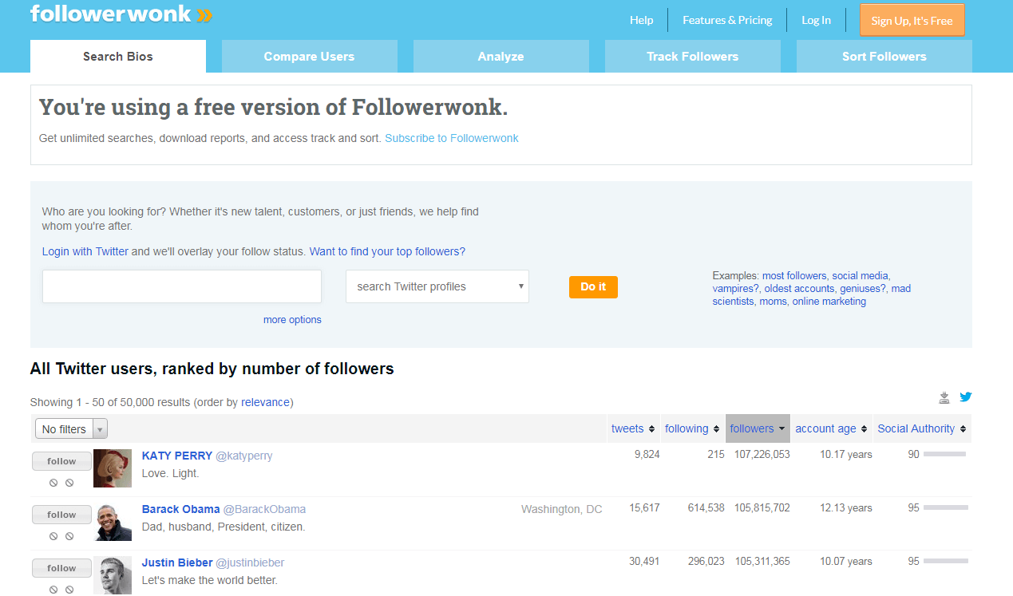Sort by tweets column
Screen dimensions: 1013x596
[x=633, y=428]
